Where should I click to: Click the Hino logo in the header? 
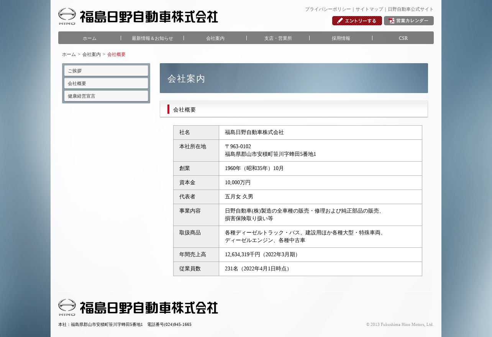pyautogui.click(x=67, y=16)
